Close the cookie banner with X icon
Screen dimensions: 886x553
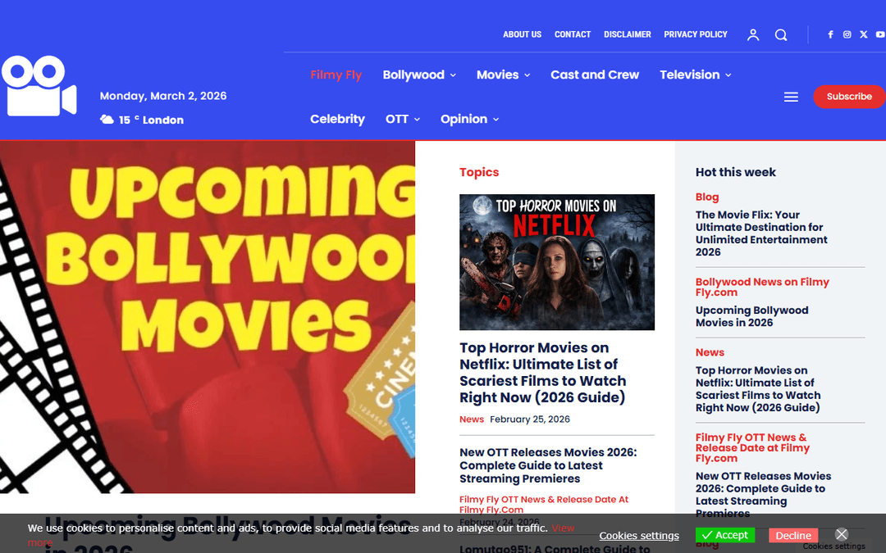[x=842, y=534]
